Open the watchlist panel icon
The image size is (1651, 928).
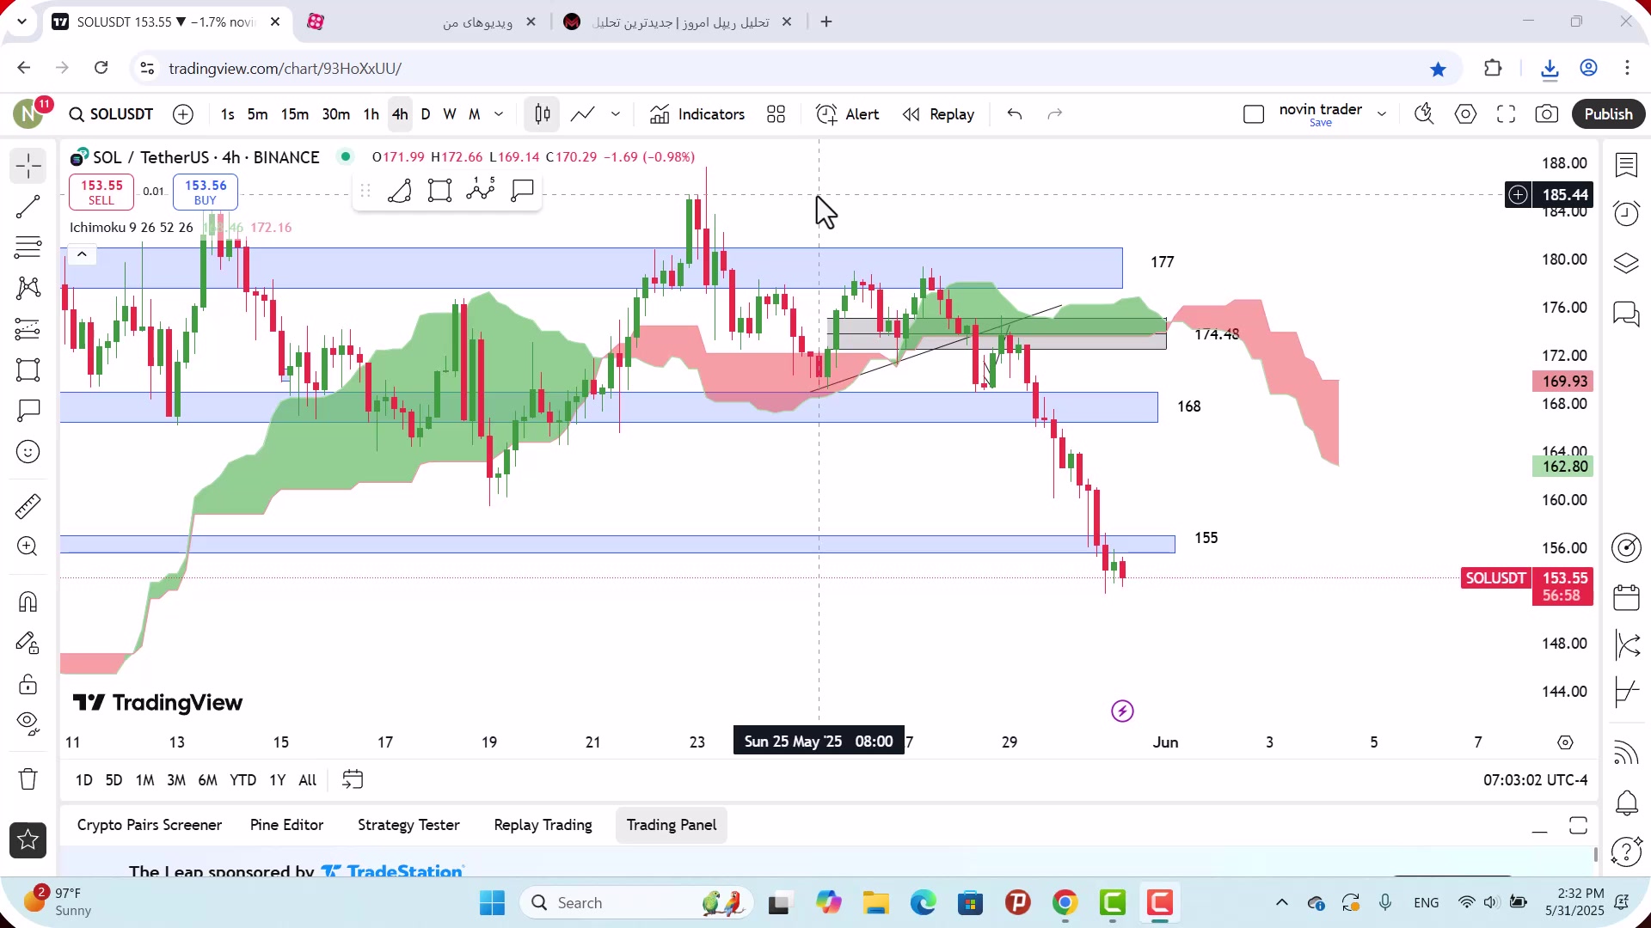click(1626, 165)
